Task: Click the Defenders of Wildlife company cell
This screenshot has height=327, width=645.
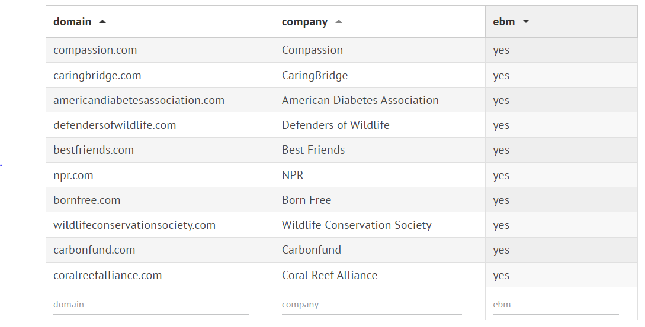Action: [x=336, y=125]
